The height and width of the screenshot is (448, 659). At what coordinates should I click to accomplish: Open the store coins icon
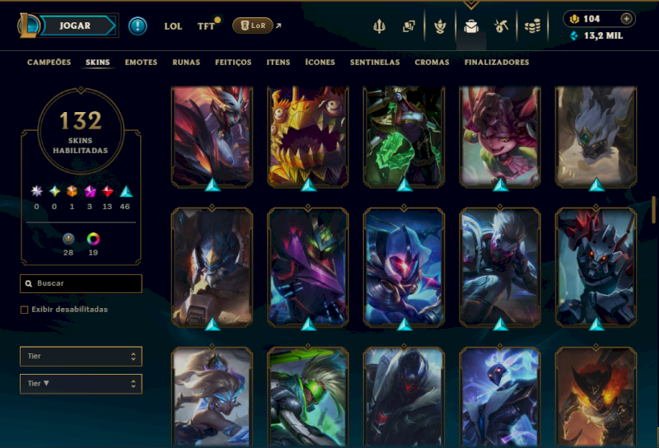(x=532, y=27)
